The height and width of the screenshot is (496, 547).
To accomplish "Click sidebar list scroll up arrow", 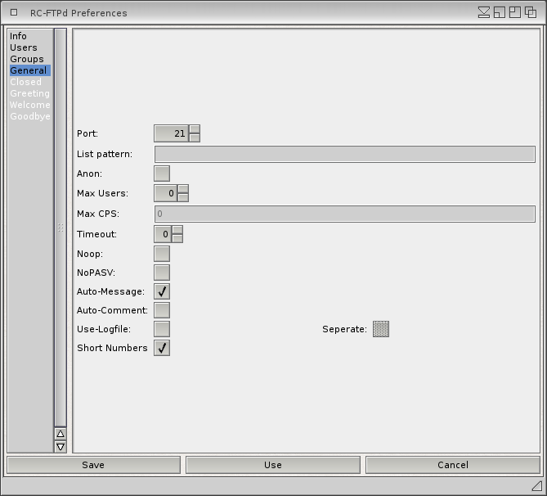I will (60, 434).
